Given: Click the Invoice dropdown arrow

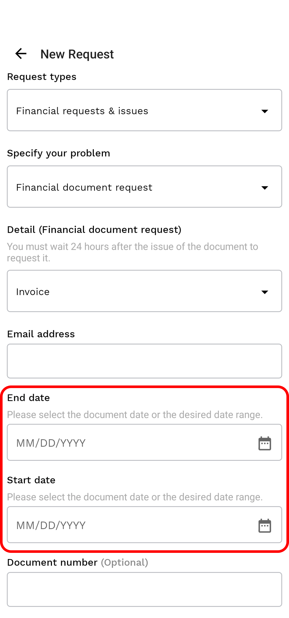Looking at the screenshot, I should coord(265,292).
